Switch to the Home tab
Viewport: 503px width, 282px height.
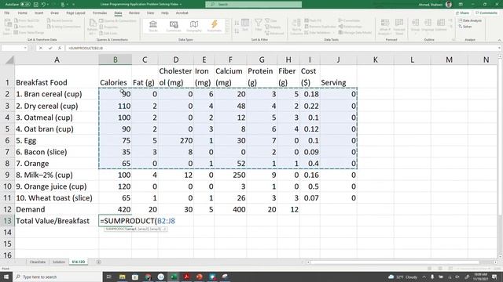tap(23, 13)
